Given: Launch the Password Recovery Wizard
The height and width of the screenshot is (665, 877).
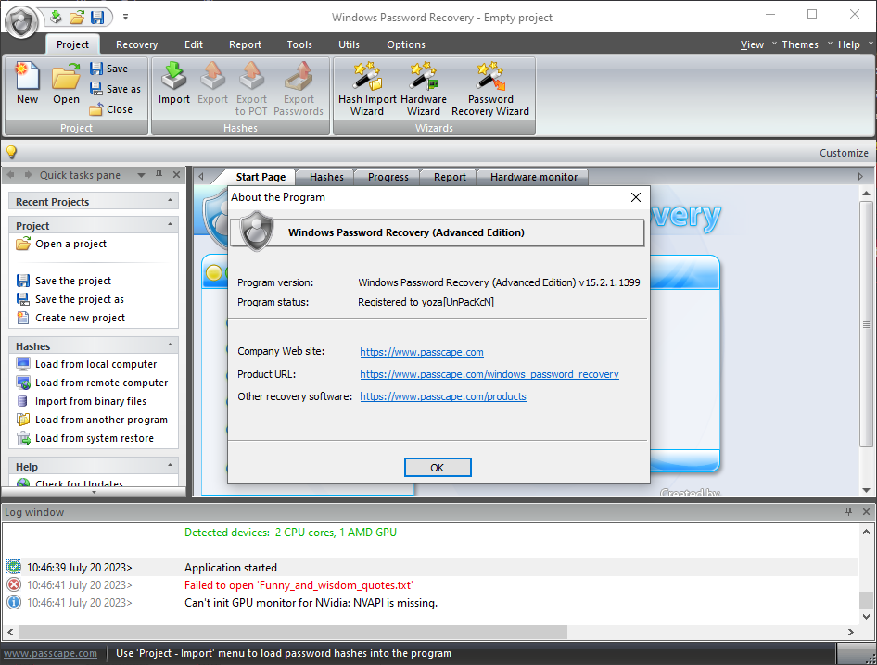Looking at the screenshot, I should point(490,89).
